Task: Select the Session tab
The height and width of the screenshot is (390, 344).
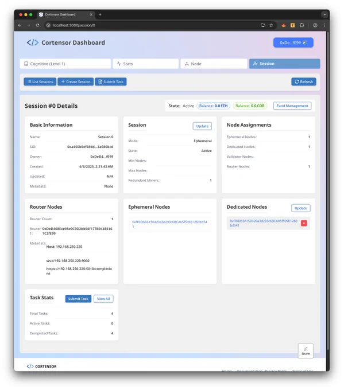Action: [x=284, y=64]
